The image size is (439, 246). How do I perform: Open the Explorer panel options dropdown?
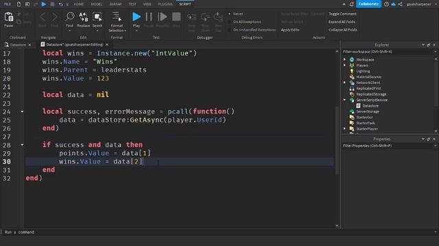(x=423, y=45)
